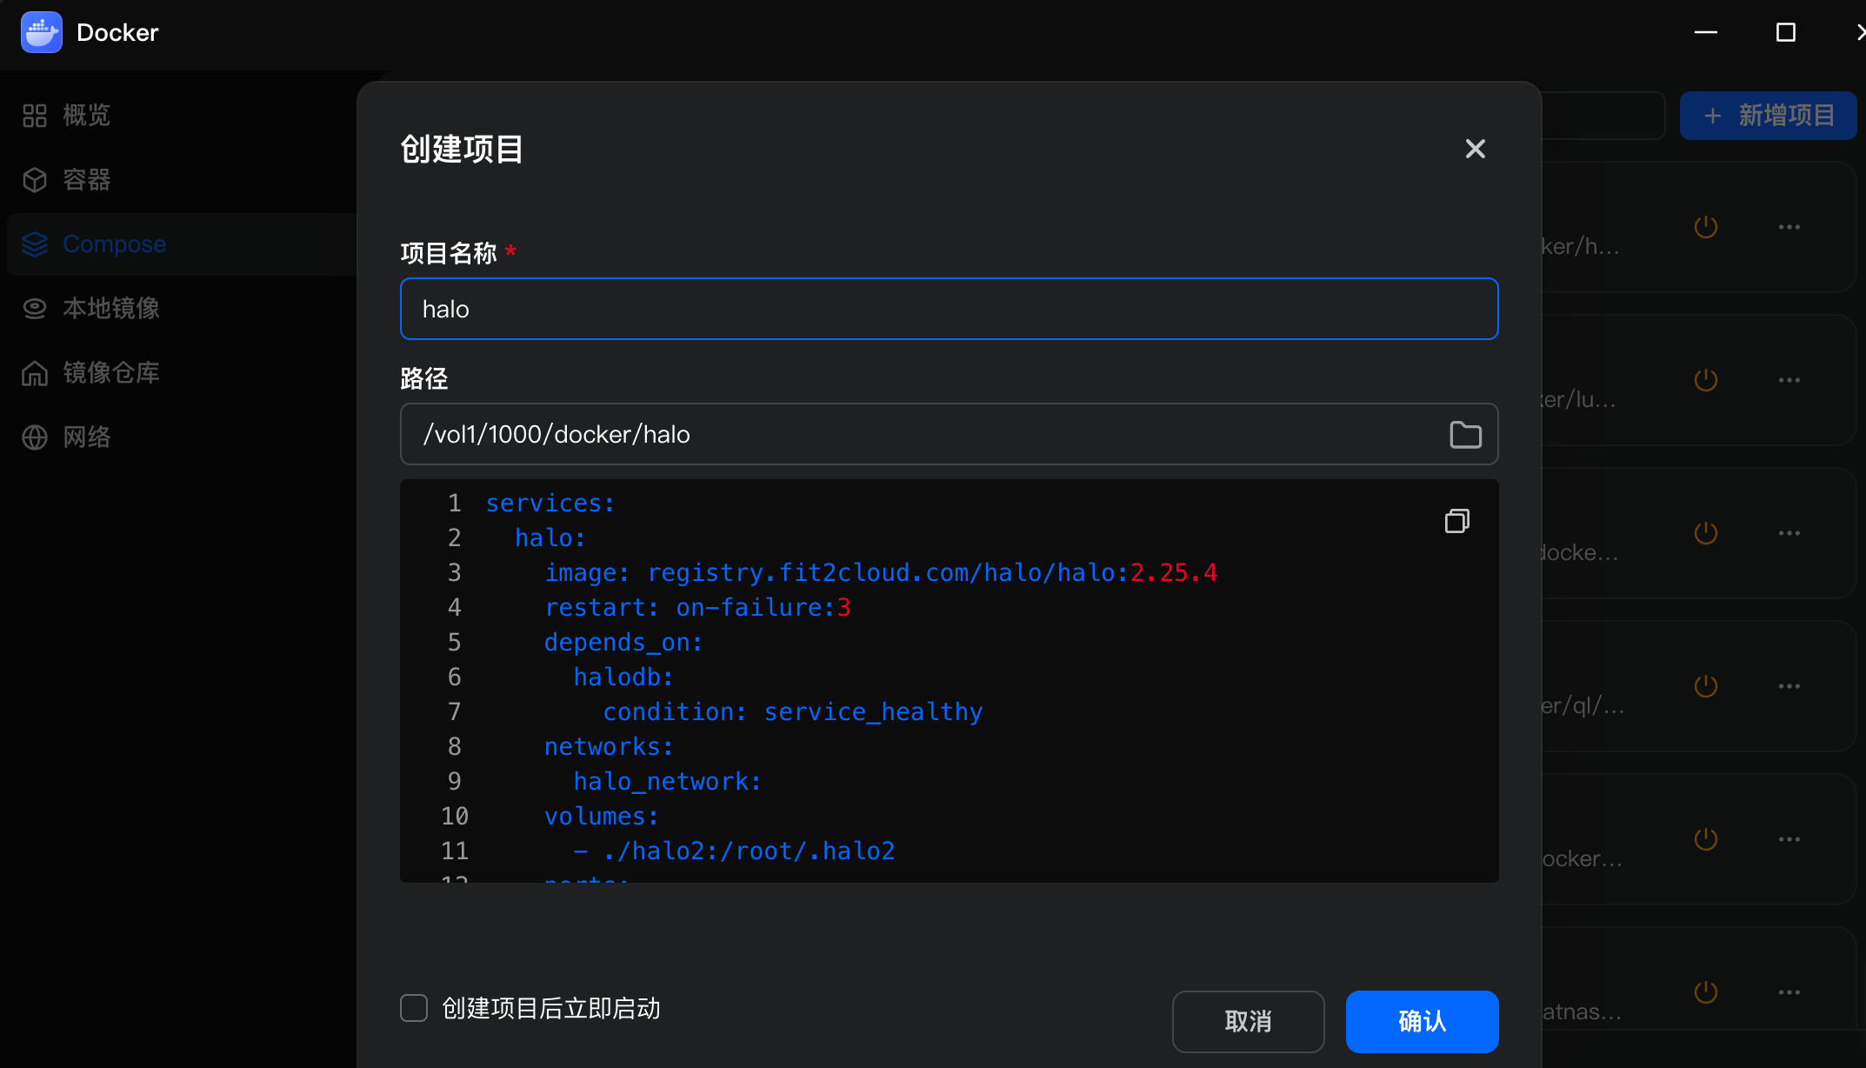Browse folders with the path folder icon
The height and width of the screenshot is (1068, 1866).
(x=1465, y=434)
